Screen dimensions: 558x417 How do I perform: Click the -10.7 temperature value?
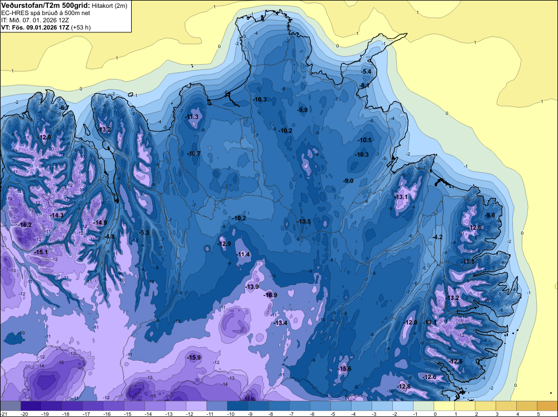[194, 153]
